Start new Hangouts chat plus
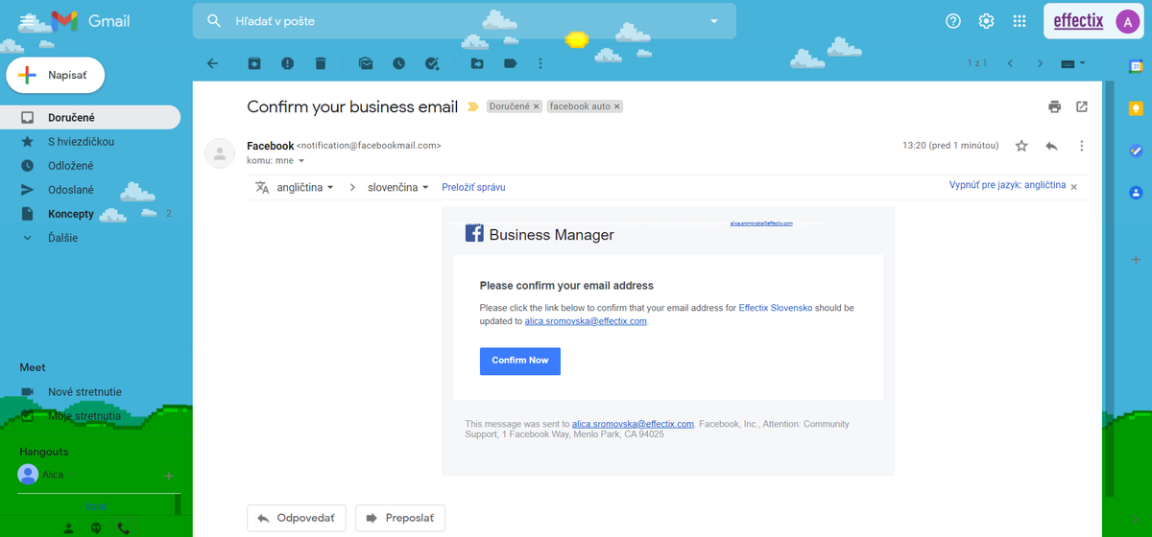Screen dimensions: 1152x537 pyautogui.click(x=169, y=476)
